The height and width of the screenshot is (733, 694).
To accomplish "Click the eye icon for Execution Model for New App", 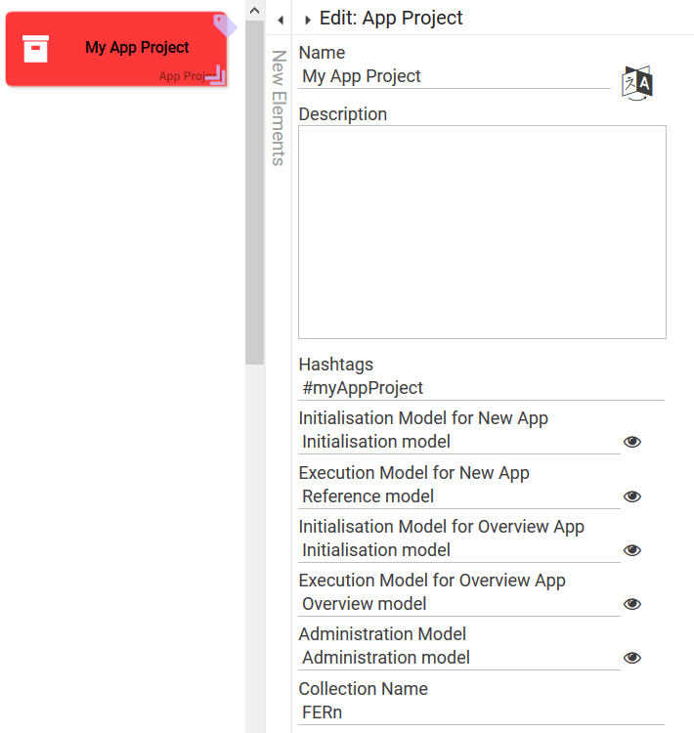I will coord(632,496).
